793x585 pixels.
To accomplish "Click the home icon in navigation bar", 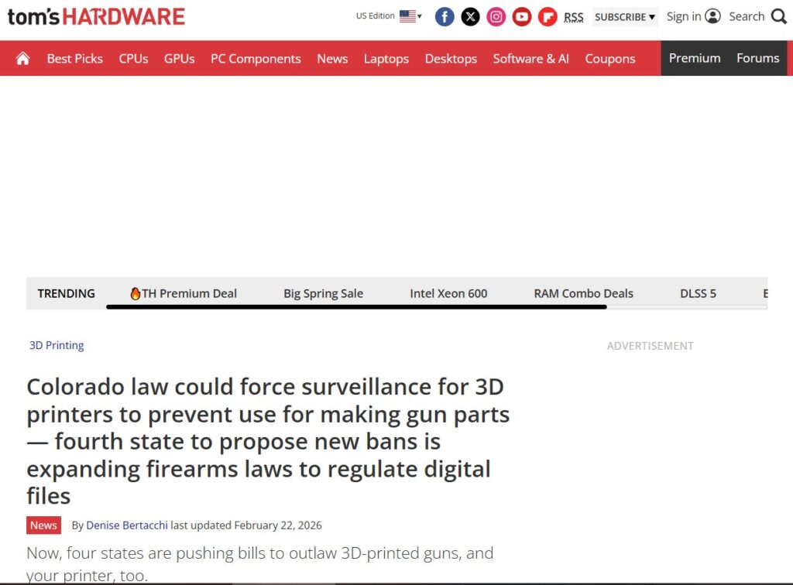I will point(22,59).
